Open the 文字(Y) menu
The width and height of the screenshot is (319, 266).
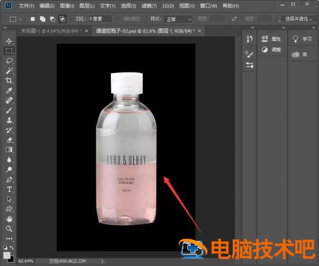pos(108,6)
